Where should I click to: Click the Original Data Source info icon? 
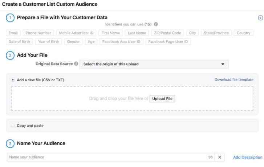pos(76,64)
